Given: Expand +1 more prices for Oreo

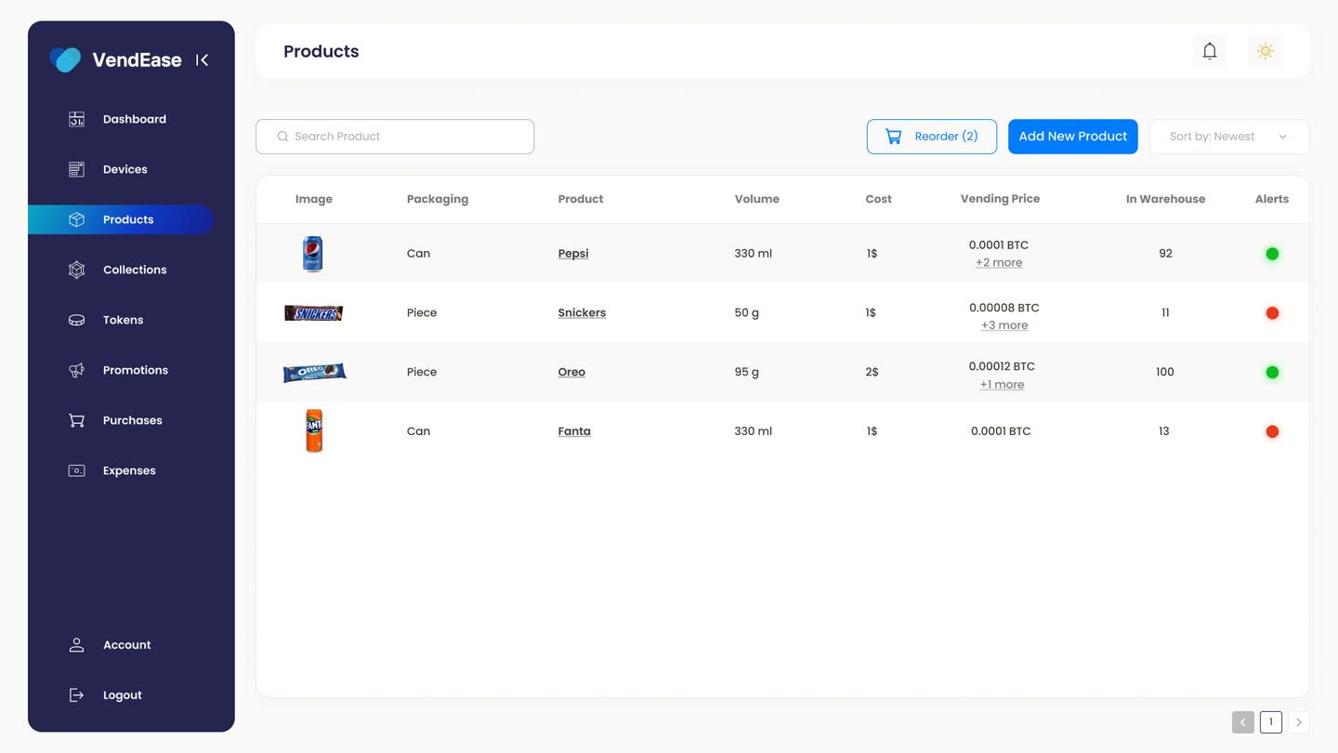Looking at the screenshot, I should (x=1002, y=385).
